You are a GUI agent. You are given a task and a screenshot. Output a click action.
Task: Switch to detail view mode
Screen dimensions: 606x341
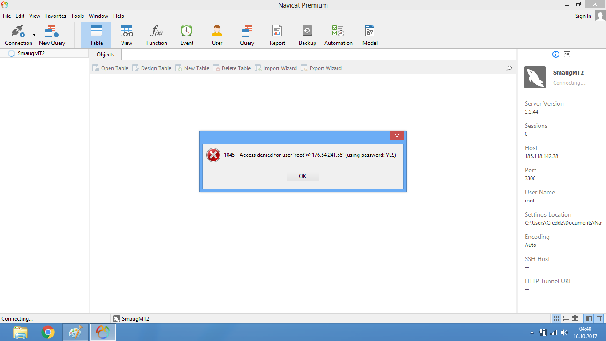pos(575,319)
